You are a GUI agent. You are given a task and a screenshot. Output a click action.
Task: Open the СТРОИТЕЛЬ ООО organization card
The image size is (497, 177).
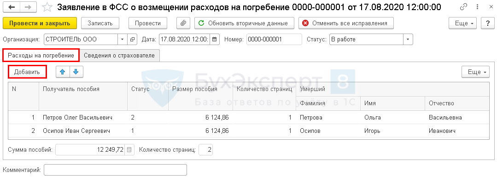pyautogui.click(x=132, y=40)
